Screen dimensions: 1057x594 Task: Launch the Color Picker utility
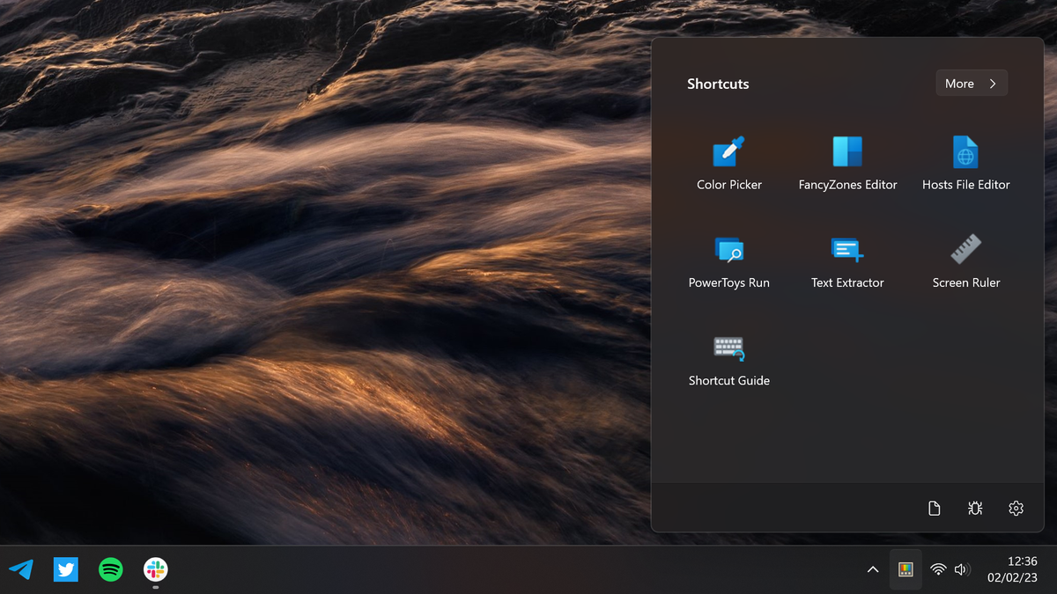coord(729,164)
